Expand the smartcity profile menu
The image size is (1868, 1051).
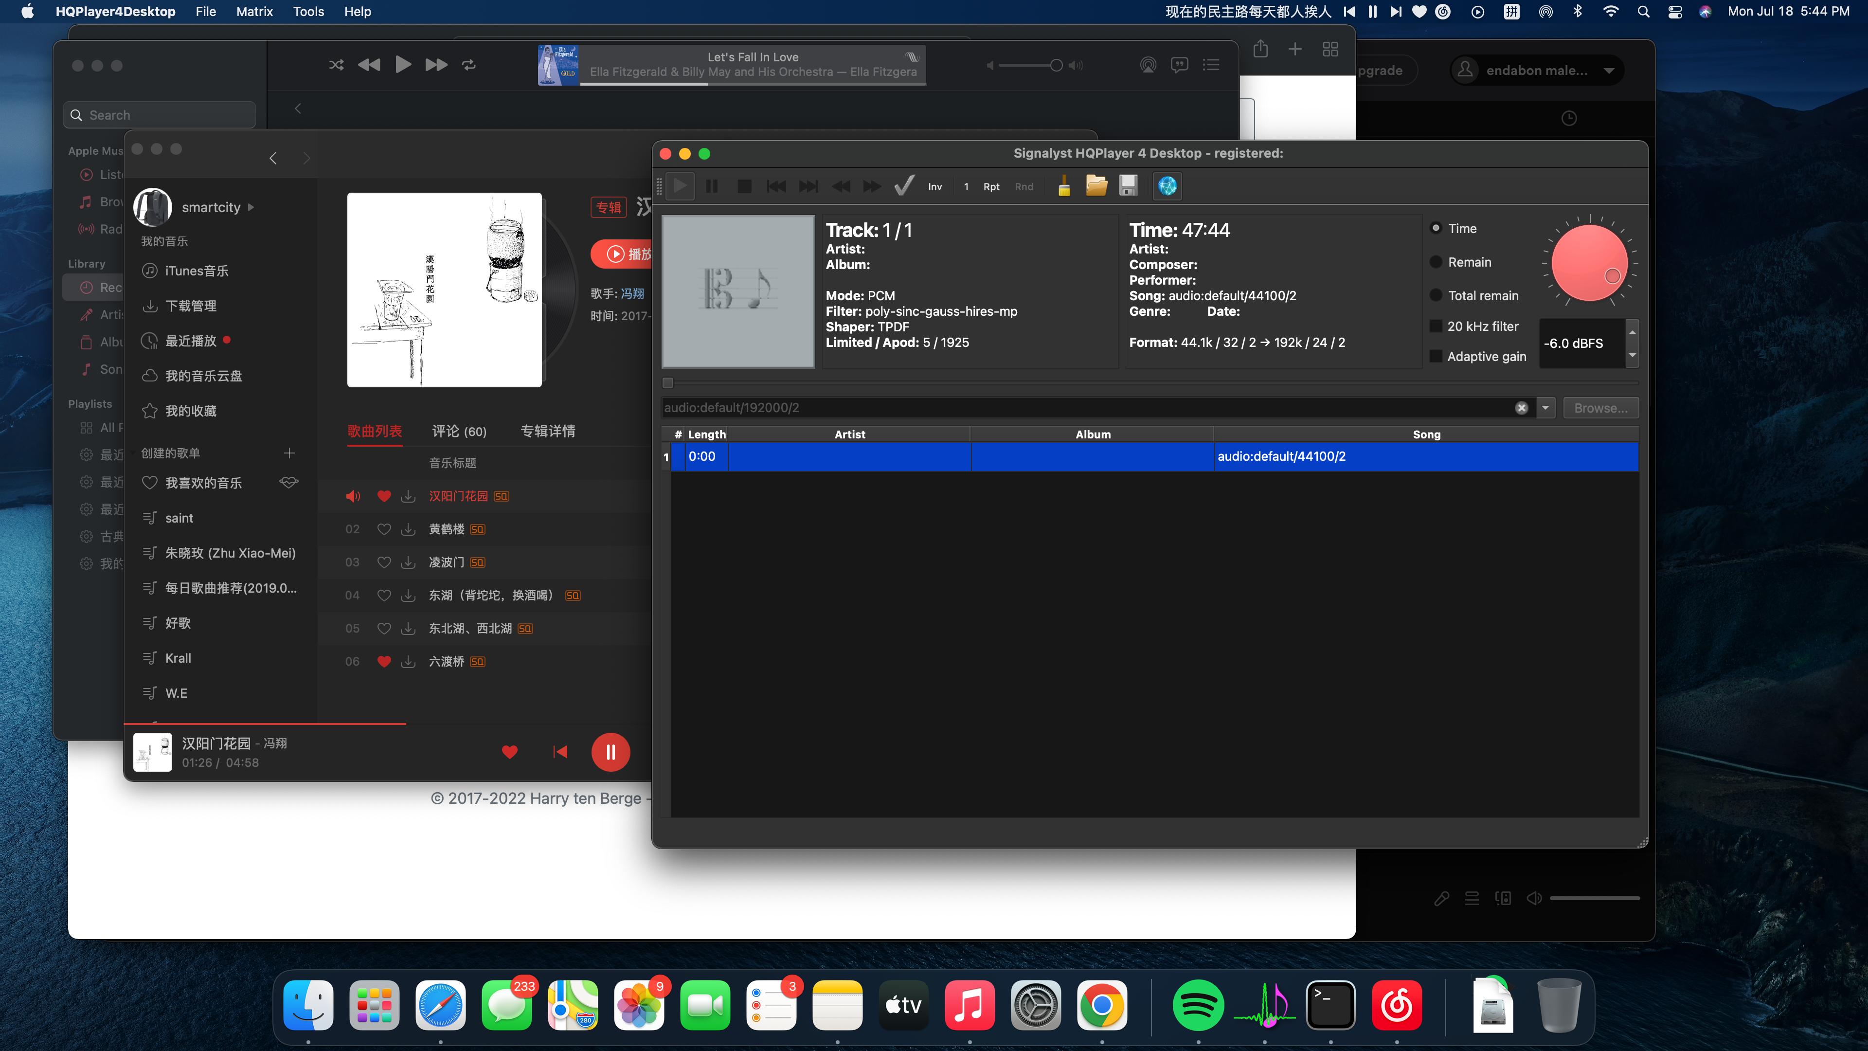point(251,207)
